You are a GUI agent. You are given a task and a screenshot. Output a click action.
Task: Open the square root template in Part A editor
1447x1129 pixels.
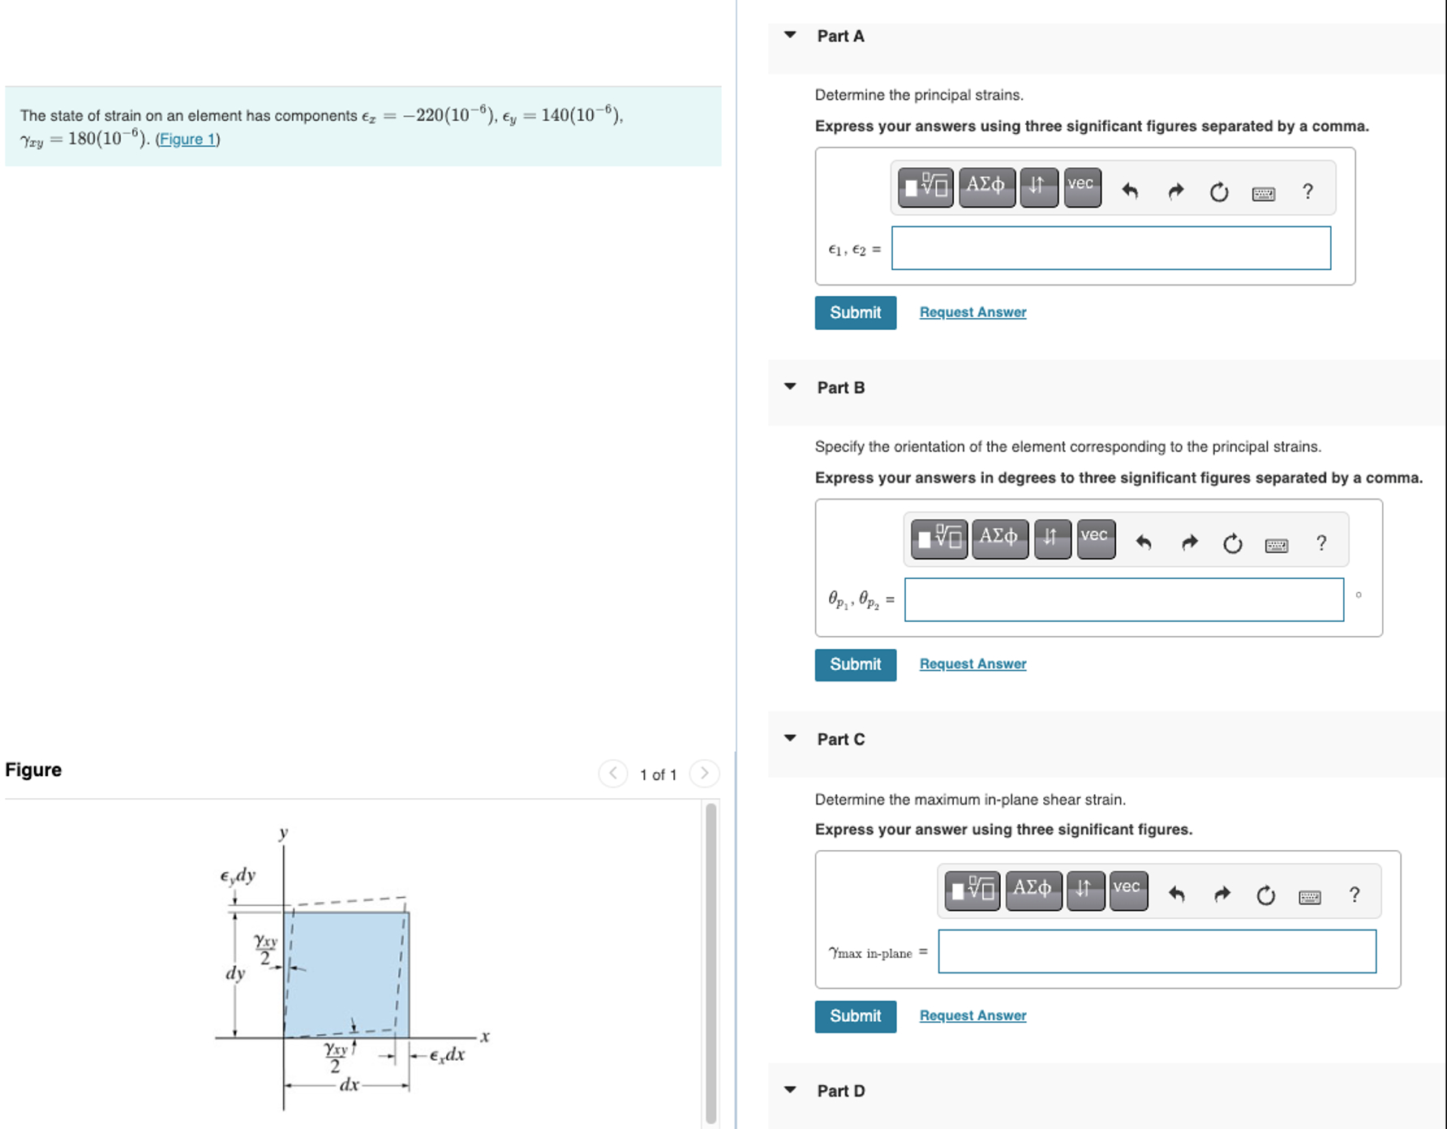(x=925, y=187)
